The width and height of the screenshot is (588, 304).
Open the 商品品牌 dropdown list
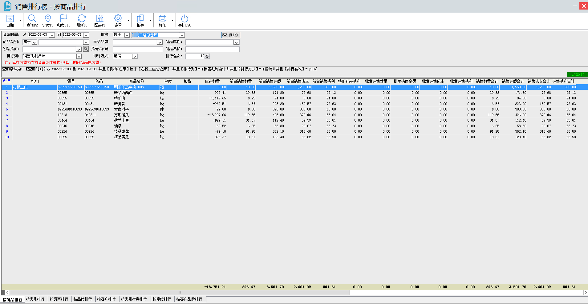160,42
